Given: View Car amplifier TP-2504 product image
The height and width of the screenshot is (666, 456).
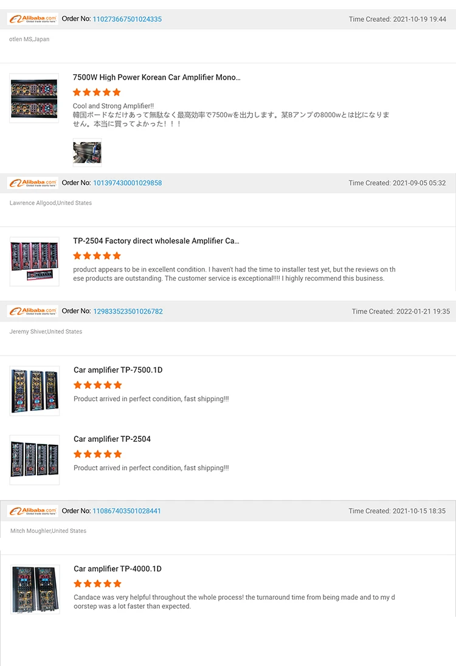Looking at the screenshot, I should click(x=35, y=460).
